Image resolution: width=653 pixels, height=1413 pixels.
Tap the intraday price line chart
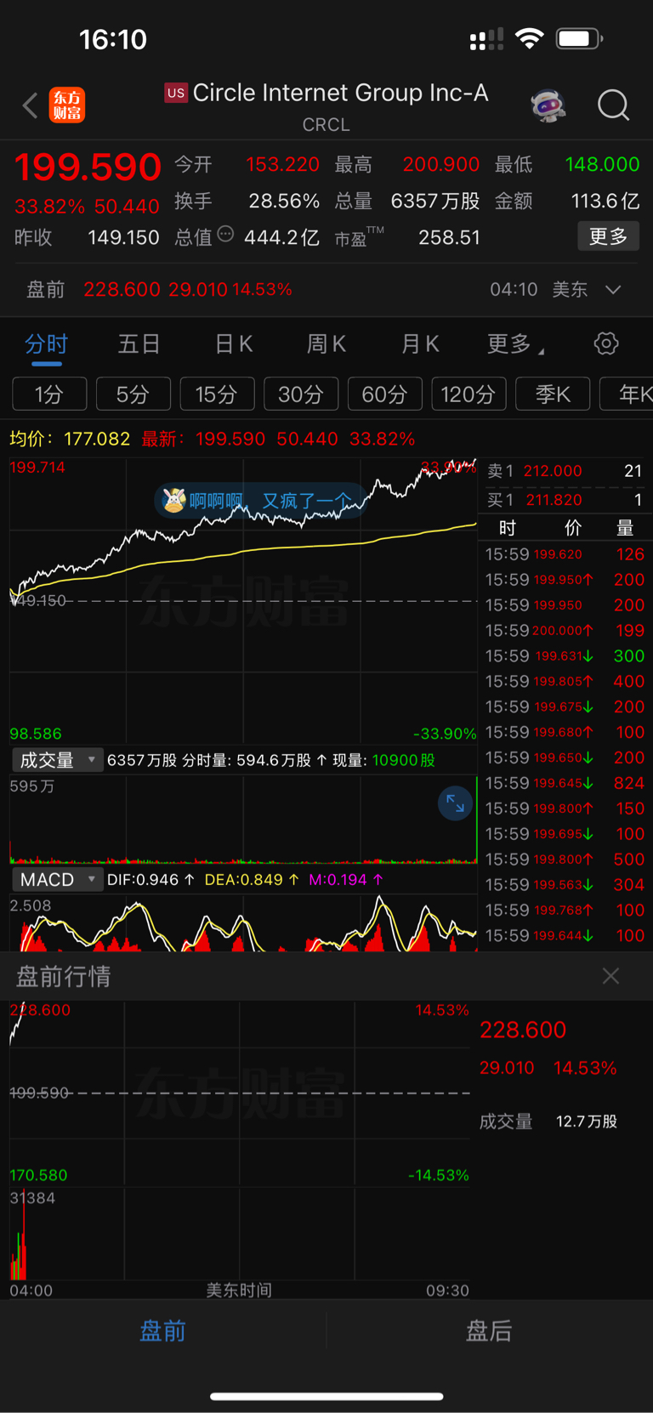click(243, 601)
